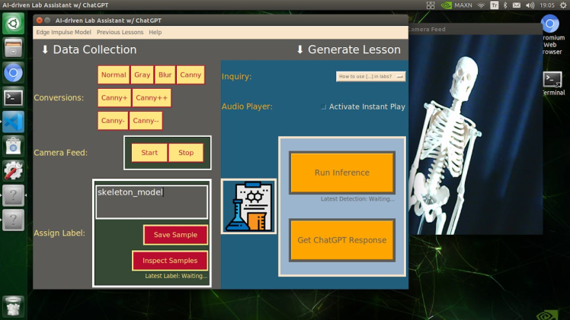Open the Trash icon in dock
Viewport: 570px width, 320px height.
pyautogui.click(x=14, y=306)
